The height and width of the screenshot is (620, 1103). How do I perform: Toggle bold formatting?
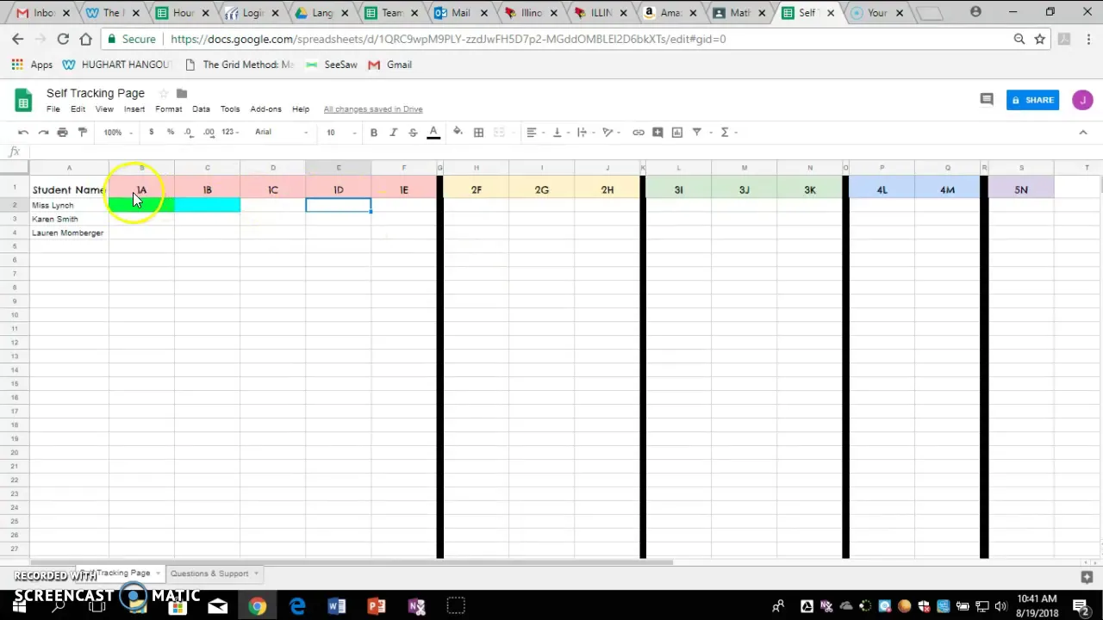pyautogui.click(x=374, y=132)
